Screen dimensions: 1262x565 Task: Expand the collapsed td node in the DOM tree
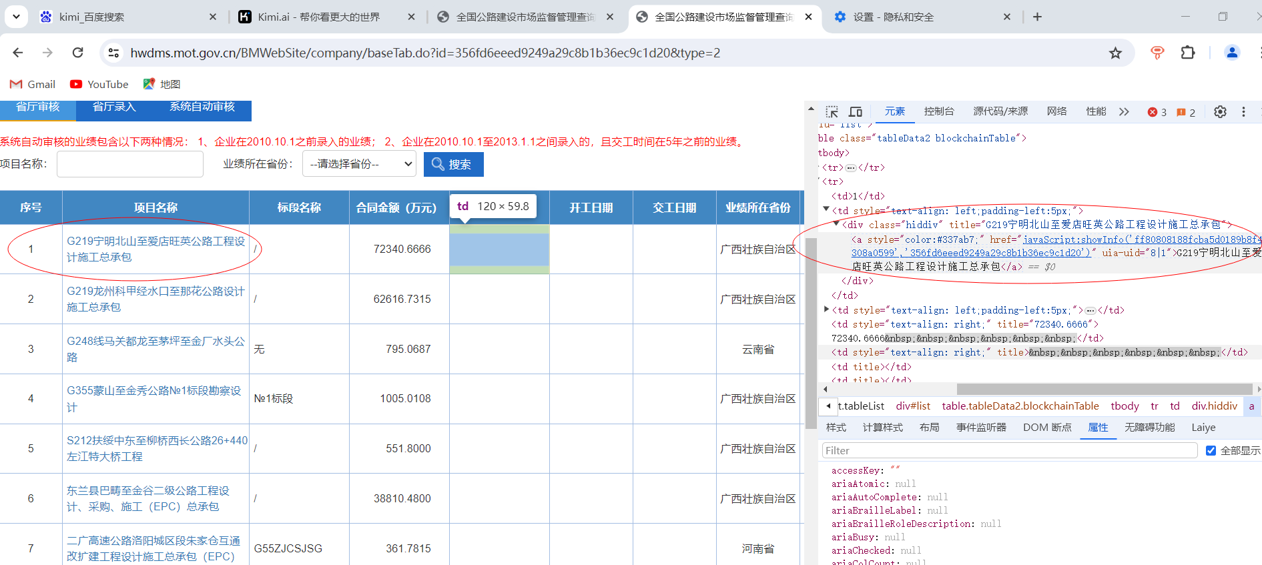tap(827, 310)
